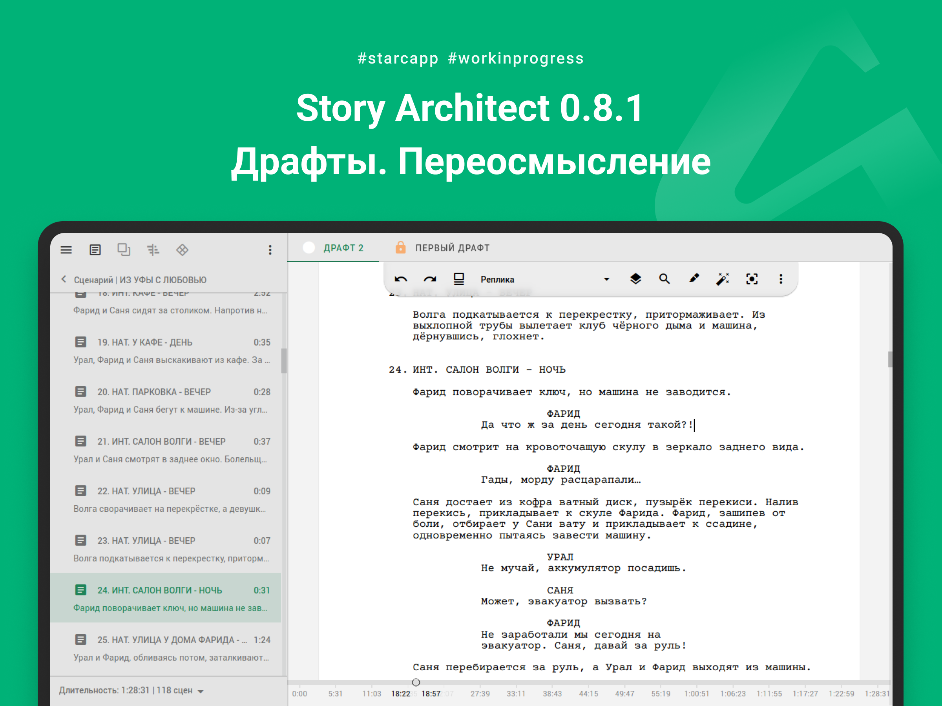Go back via Сценарий breadcrumb arrow

64,279
